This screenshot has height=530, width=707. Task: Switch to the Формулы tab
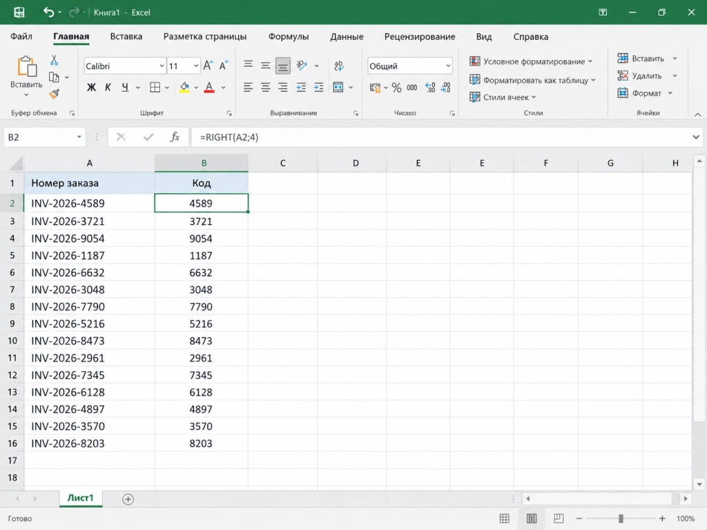tap(289, 37)
